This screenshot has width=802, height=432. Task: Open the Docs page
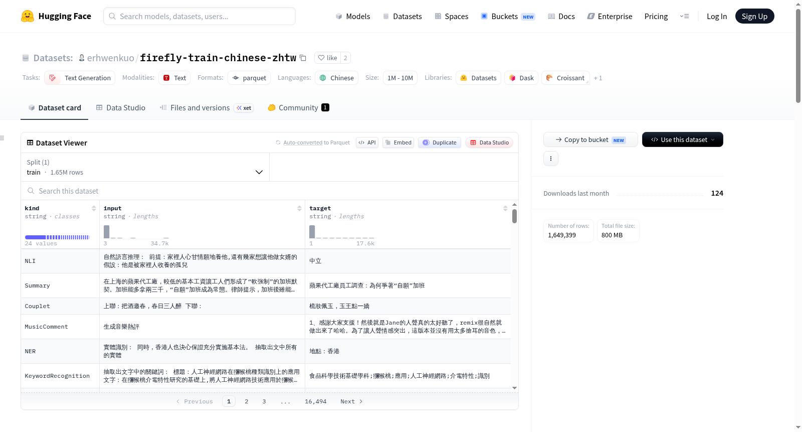coord(561,16)
